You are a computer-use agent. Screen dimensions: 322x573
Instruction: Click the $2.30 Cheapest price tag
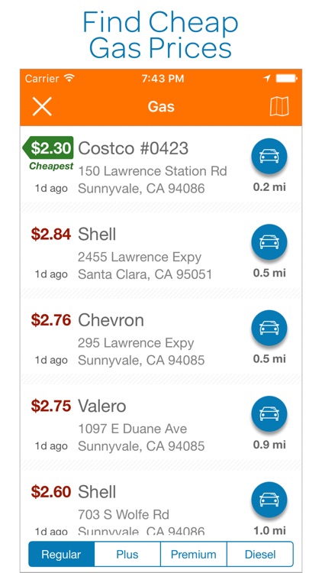click(x=48, y=153)
